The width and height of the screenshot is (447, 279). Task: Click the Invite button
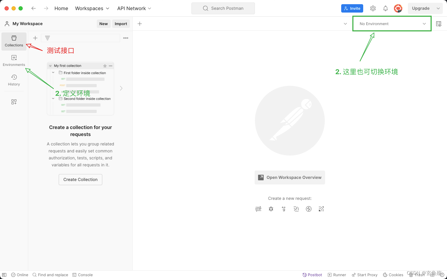click(x=352, y=8)
